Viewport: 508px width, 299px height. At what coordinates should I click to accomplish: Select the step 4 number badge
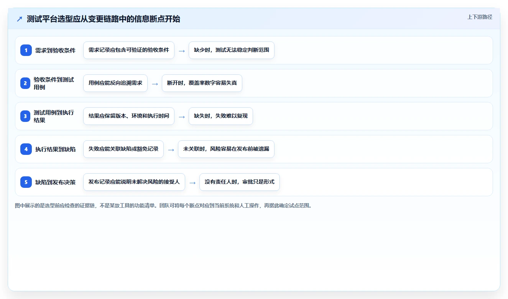point(26,149)
